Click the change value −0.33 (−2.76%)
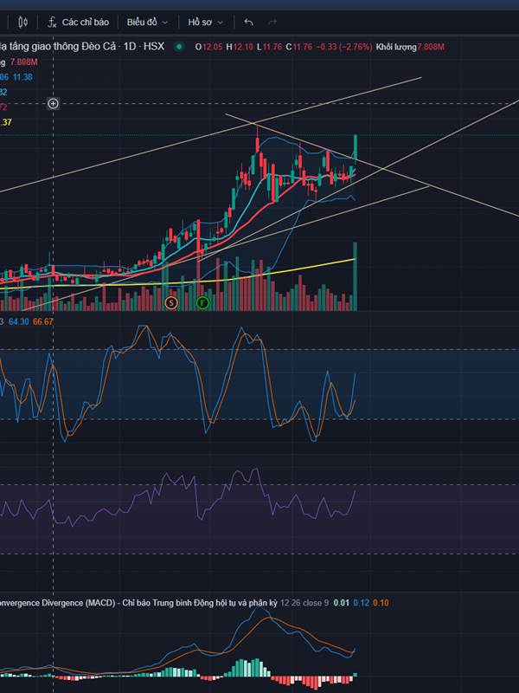This screenshot has width=519, height=693. 343,47
